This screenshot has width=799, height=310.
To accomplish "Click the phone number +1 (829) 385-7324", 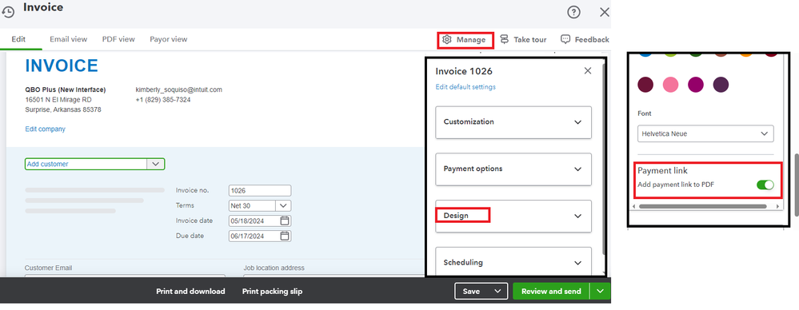I will click(x=163, y=100).
